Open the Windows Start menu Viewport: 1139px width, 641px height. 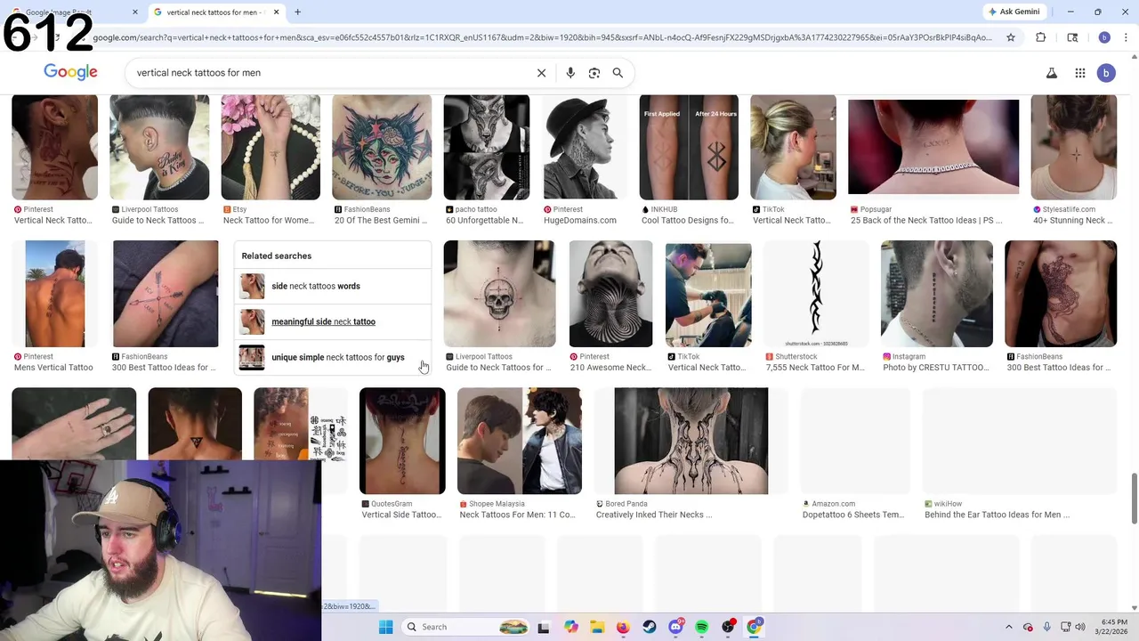[x=385, y=627]
